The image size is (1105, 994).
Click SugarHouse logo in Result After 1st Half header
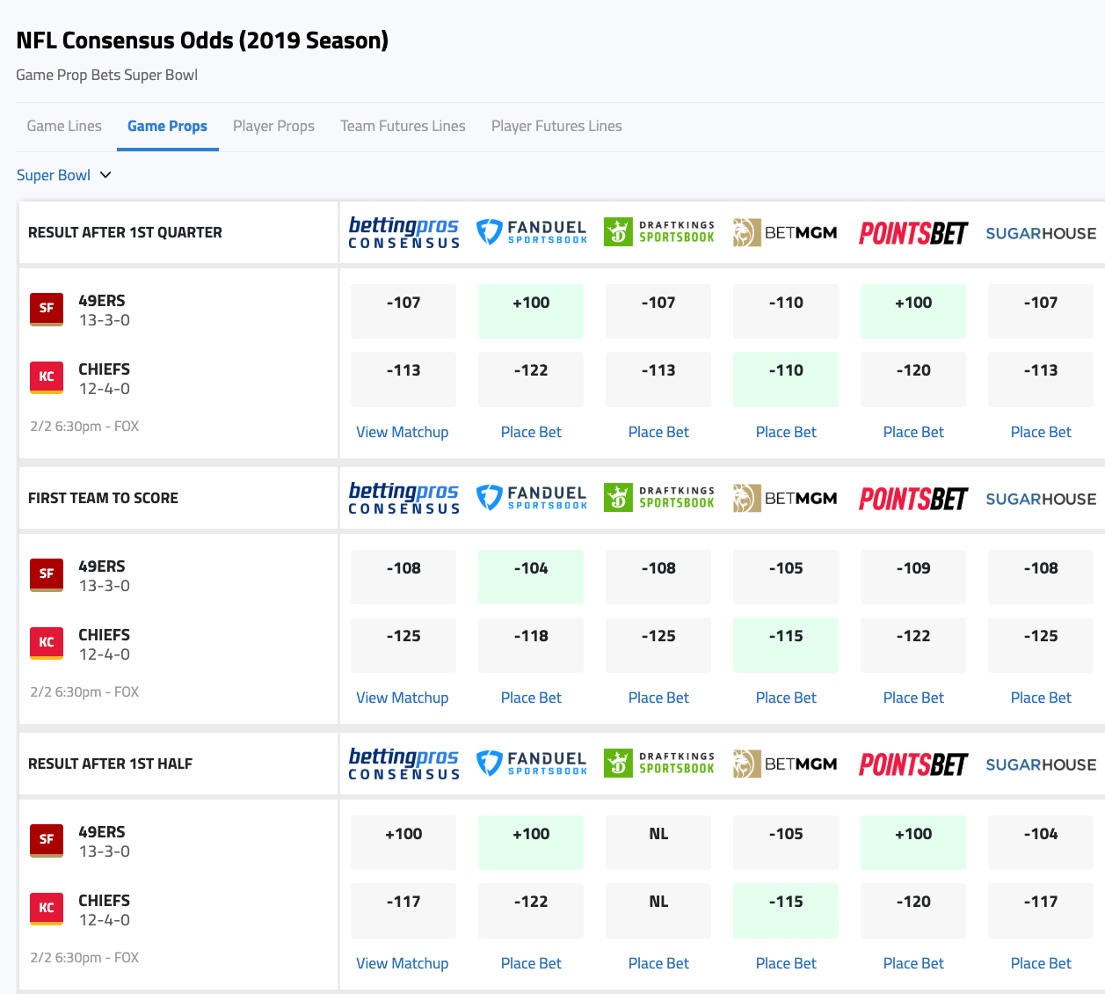(x=1041, y=764)
